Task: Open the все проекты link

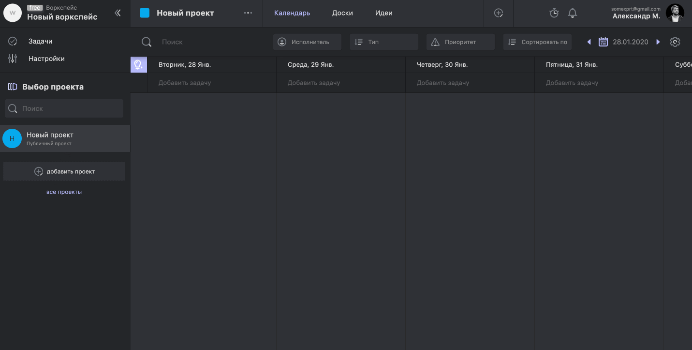Action: coord(64,192)
